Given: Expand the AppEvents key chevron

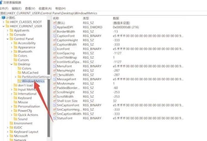Looking at the screenshot, I should tap(8, 30).
